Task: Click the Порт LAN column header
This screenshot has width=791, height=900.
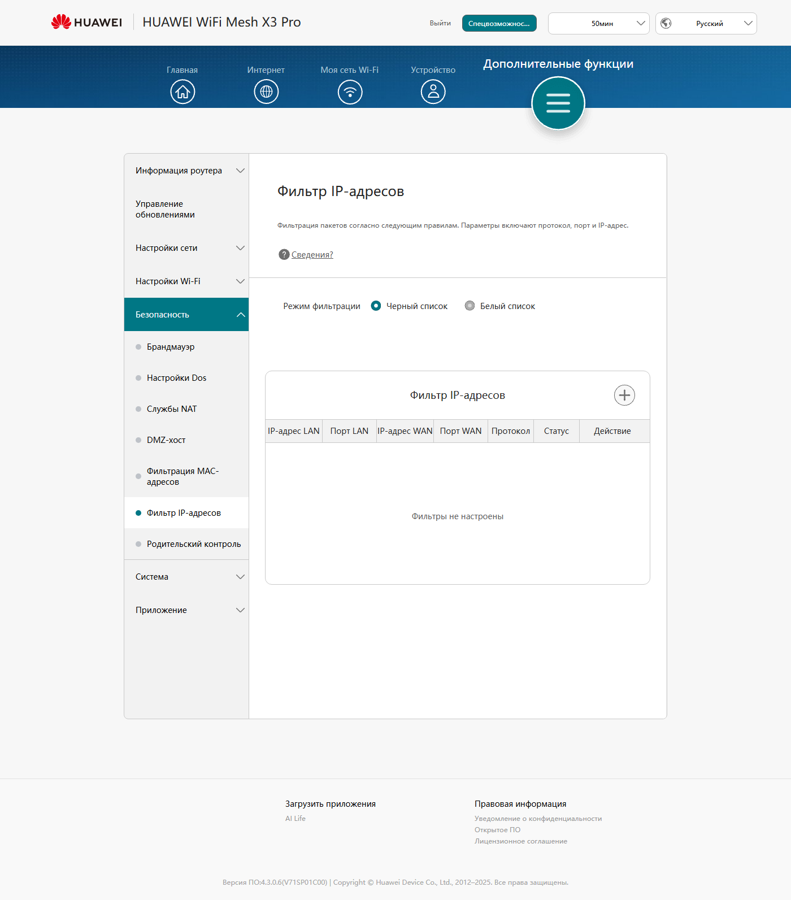Action: pyautogui.click(x=349, y=431)
